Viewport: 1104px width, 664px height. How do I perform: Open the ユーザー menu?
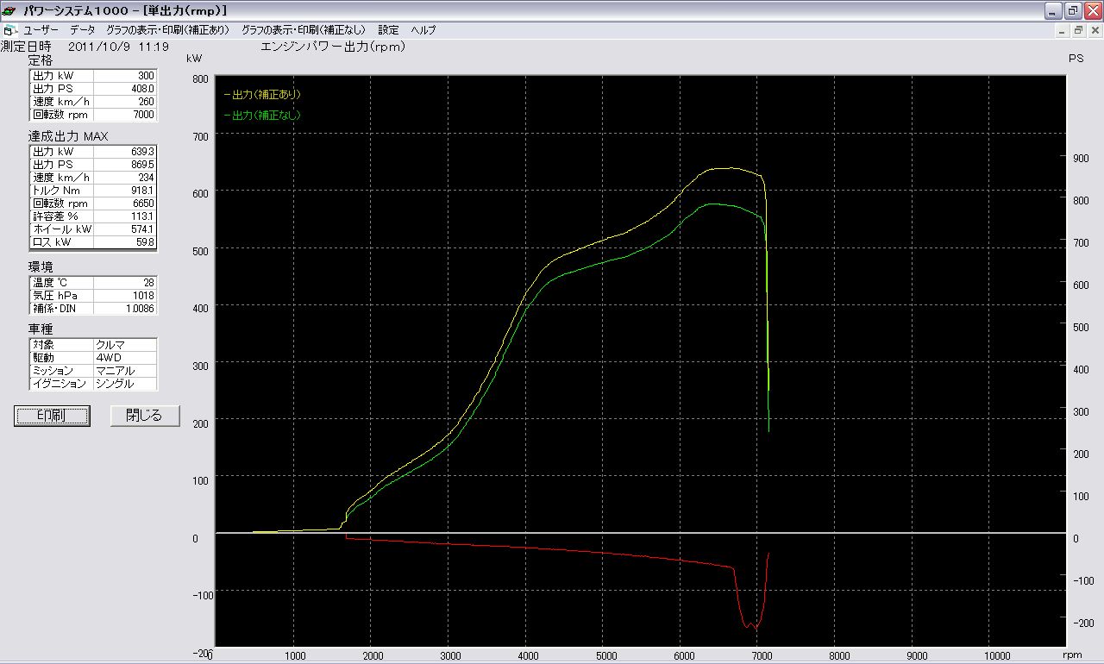click(41, 30)
